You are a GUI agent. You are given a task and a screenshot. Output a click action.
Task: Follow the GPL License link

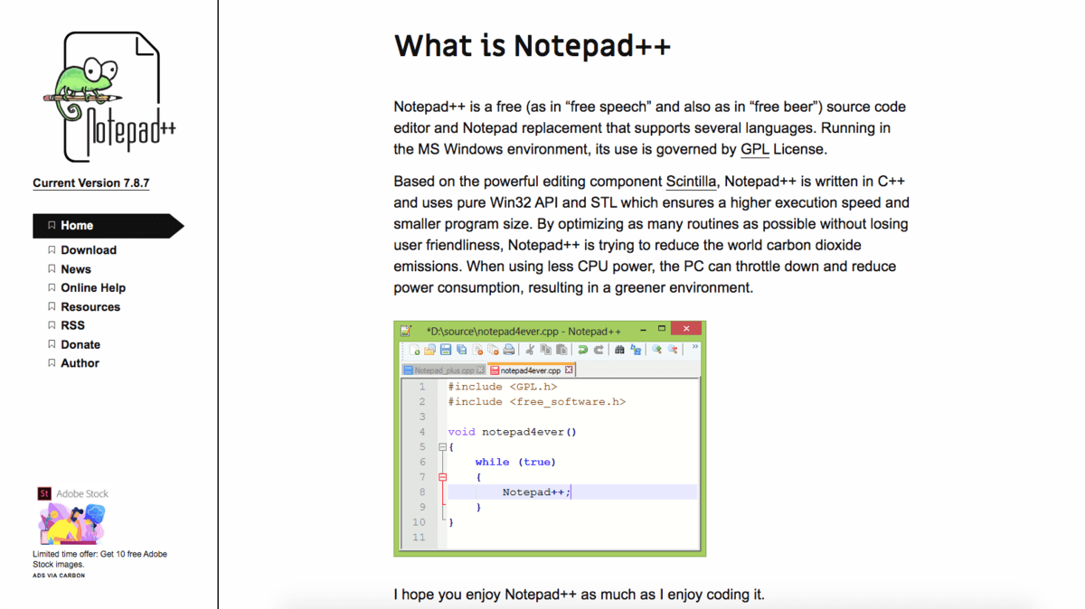click(x=755, y=149)
